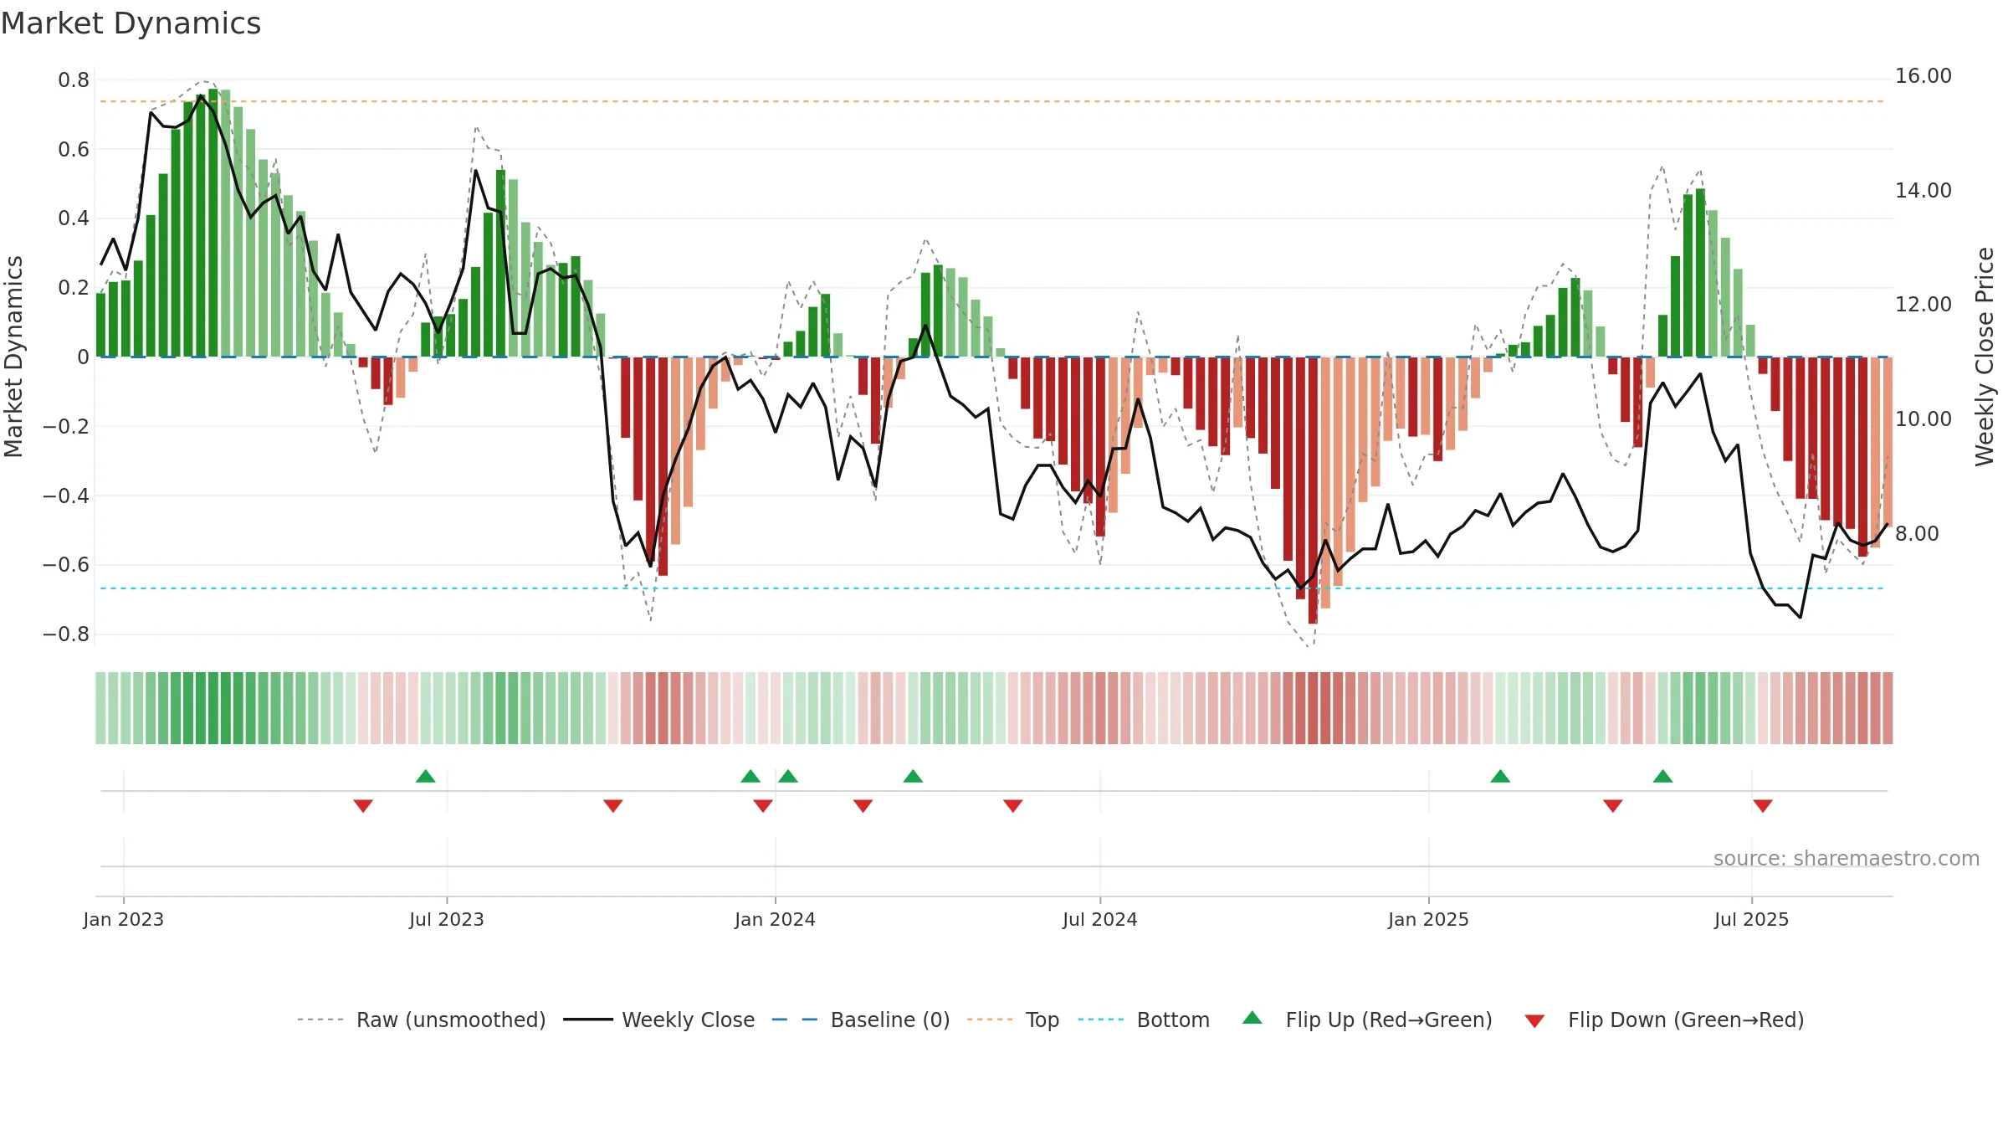Click the Jul 2024 x-axis label
This screenshot has width=2008, height=1130.
pos(1100,919)
